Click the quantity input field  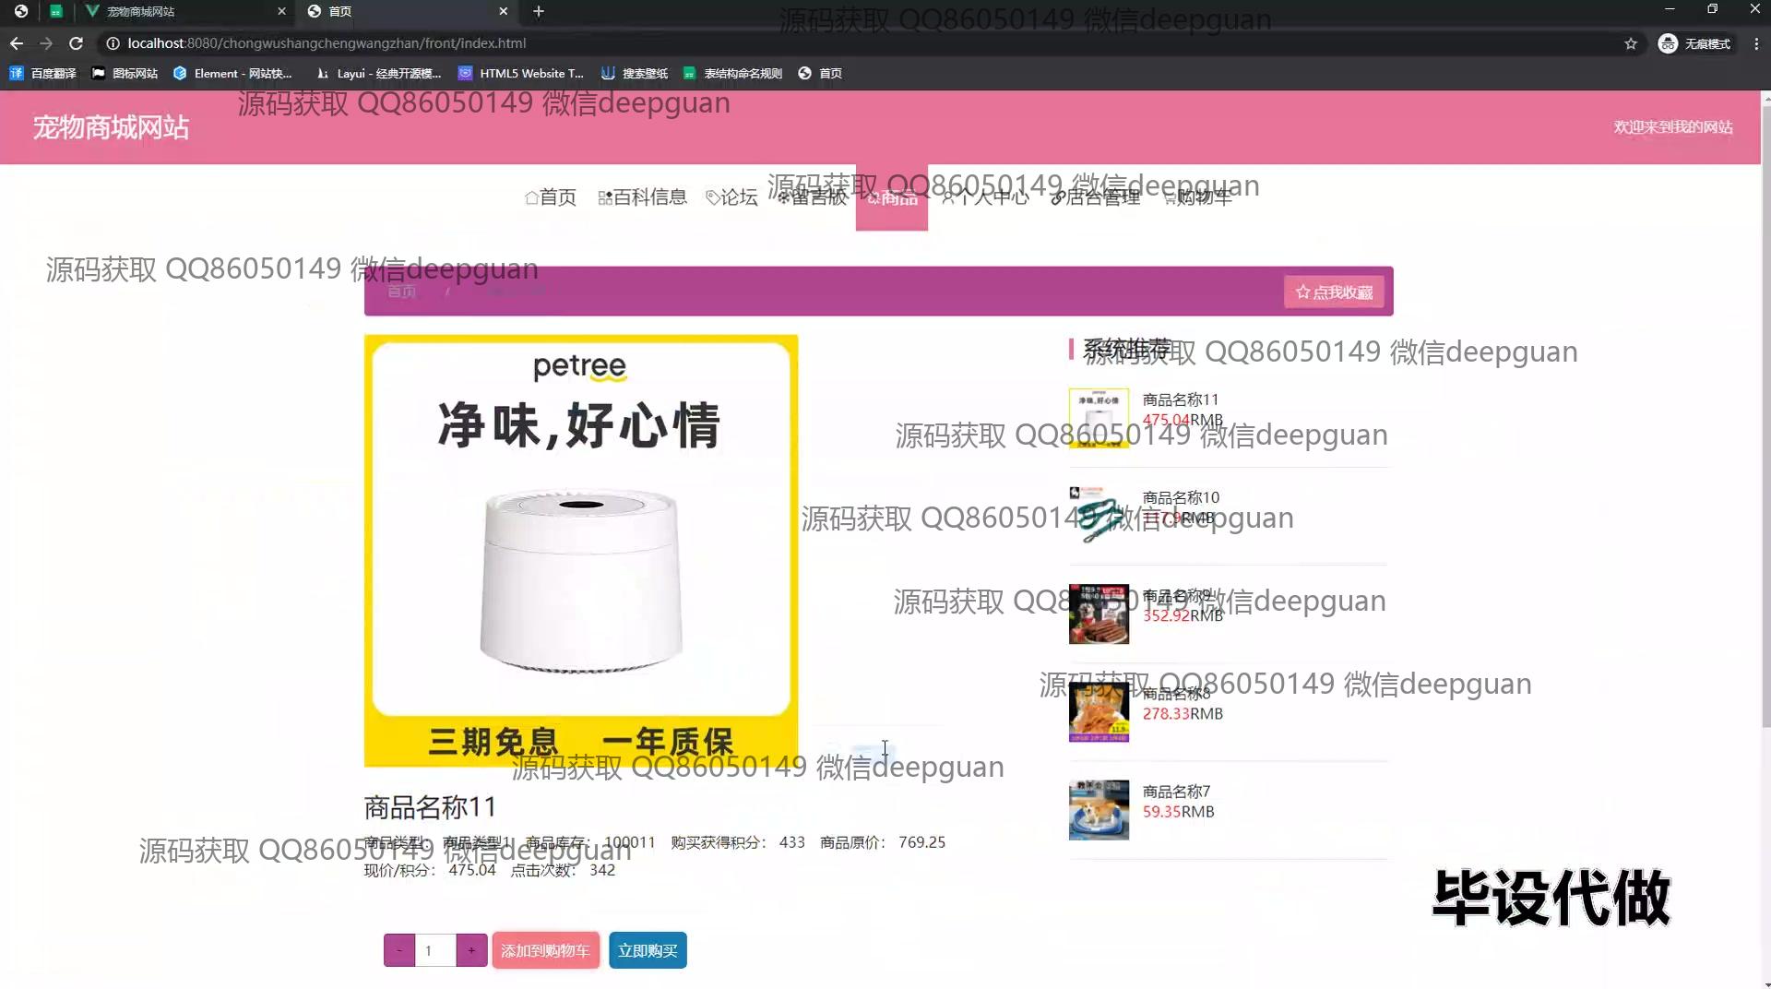point(435,950)
